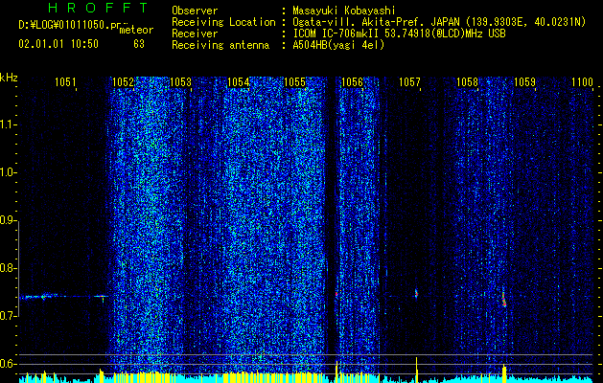Click the horizontal carrier trace near 1051
603x383 pixels.
(63, 297)
